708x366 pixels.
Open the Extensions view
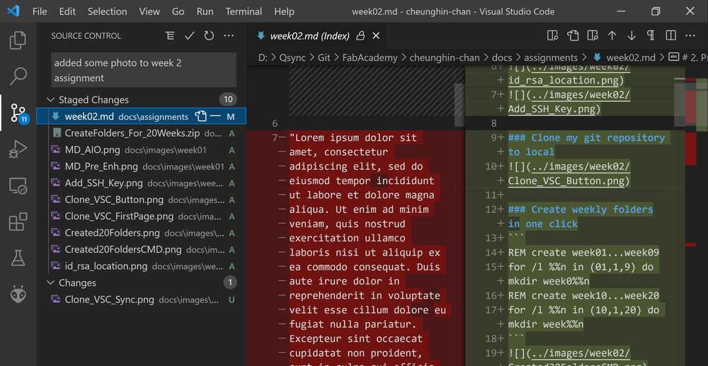click(x=18, y=222)
